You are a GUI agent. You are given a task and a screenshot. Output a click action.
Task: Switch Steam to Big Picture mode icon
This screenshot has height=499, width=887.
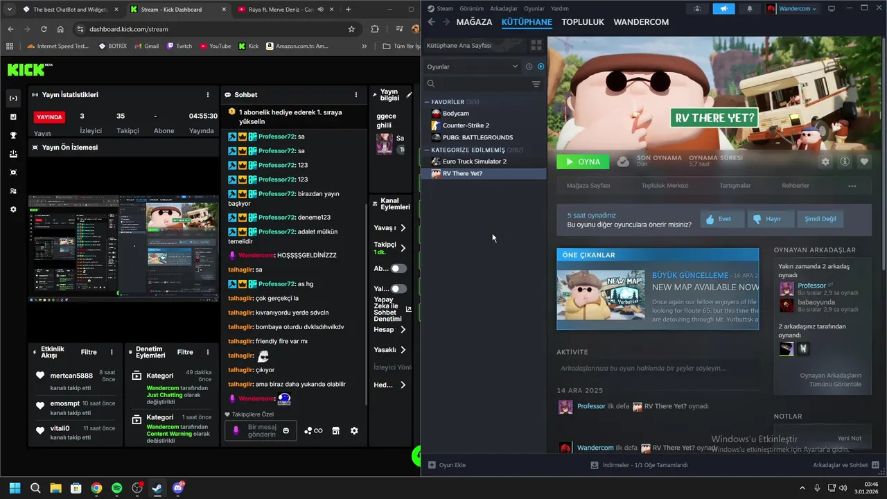click(832, 8)
